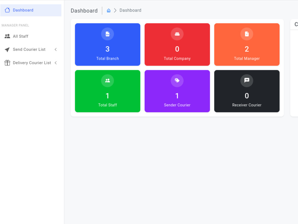Click the Receiver Courier label
This screenshot has width=298, height=224.
coord(247,105)
